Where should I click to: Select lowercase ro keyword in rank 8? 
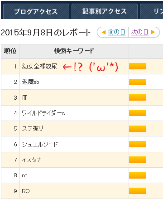24,175
